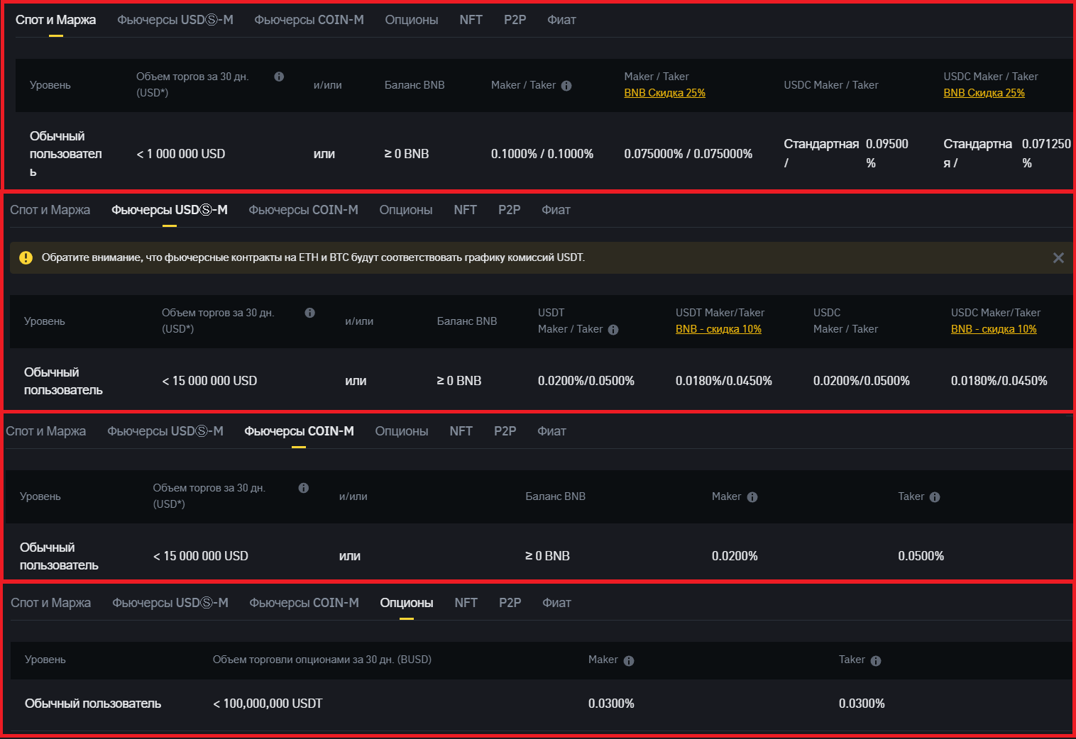The image size is (1076, 739).
Task: Open BNB - скидка 10% link under USDC Maker/Taker
Action: [994, 329]
